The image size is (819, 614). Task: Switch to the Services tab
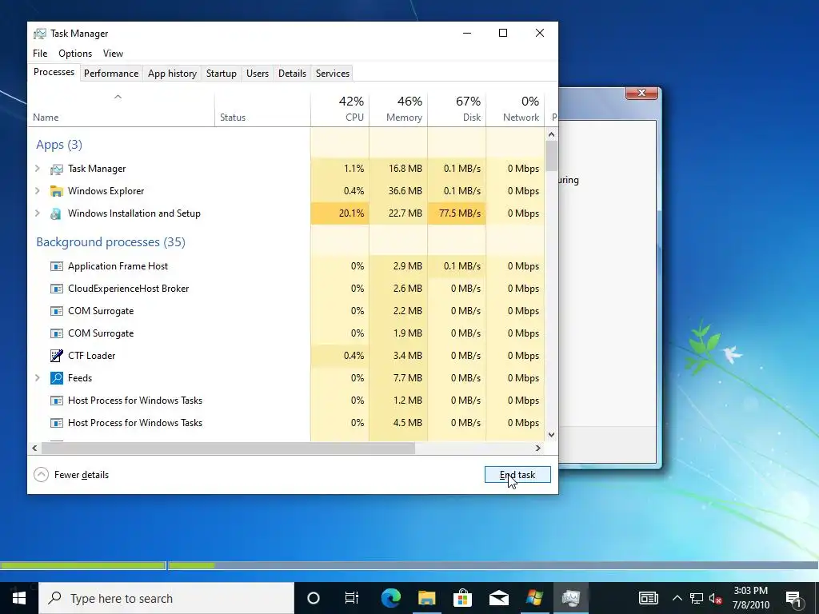(333, 74)
